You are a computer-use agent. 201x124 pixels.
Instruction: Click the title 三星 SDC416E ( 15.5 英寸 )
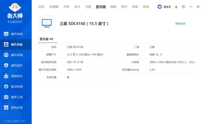click(x=84, y=23)
